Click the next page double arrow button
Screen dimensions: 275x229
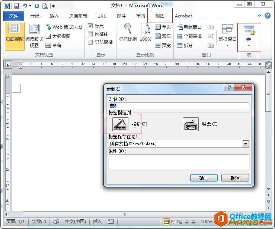click(268, 207)
